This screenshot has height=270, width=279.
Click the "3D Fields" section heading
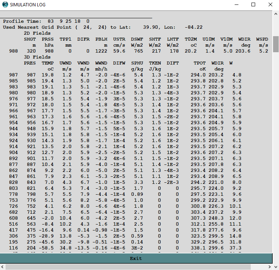click(37, 57)
